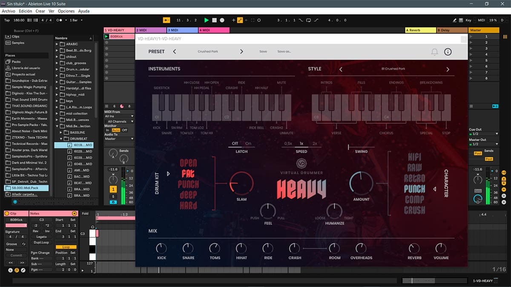Expand the ARABIC folder
The image size is (511, 287).
pyautogui.click(x=57, y=44)
